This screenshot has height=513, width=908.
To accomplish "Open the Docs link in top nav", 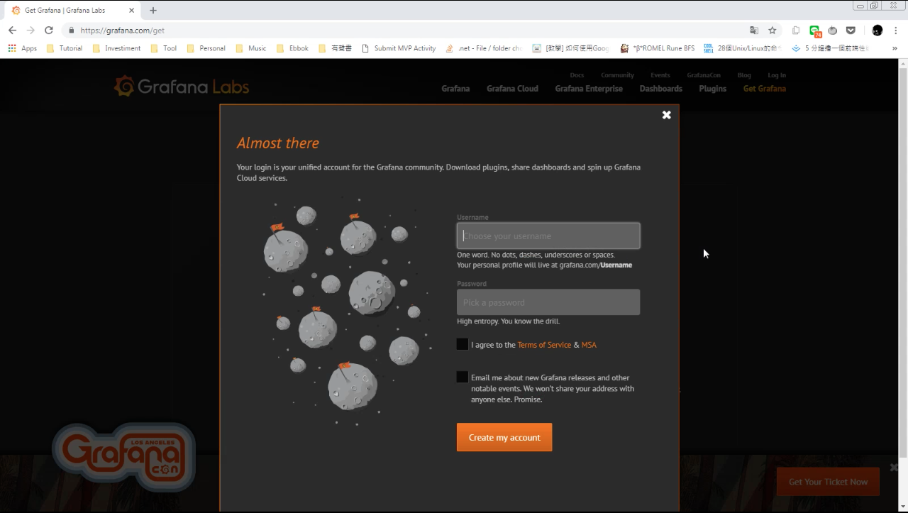I will [577, 75].
